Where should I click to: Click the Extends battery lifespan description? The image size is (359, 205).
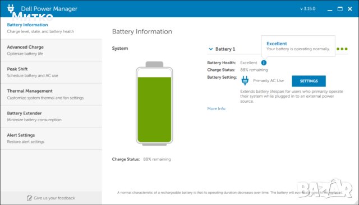[x=292, y=96]
